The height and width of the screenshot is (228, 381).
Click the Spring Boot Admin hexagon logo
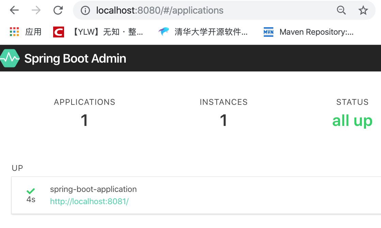pos(10,58)
